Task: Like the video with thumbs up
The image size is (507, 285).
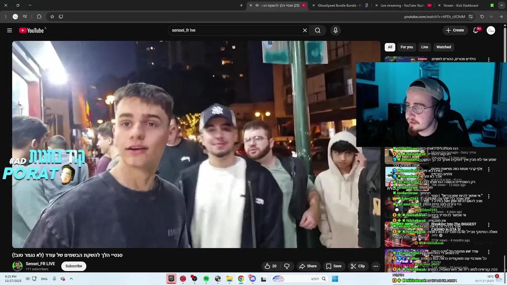Action: (x=271, y=266)
